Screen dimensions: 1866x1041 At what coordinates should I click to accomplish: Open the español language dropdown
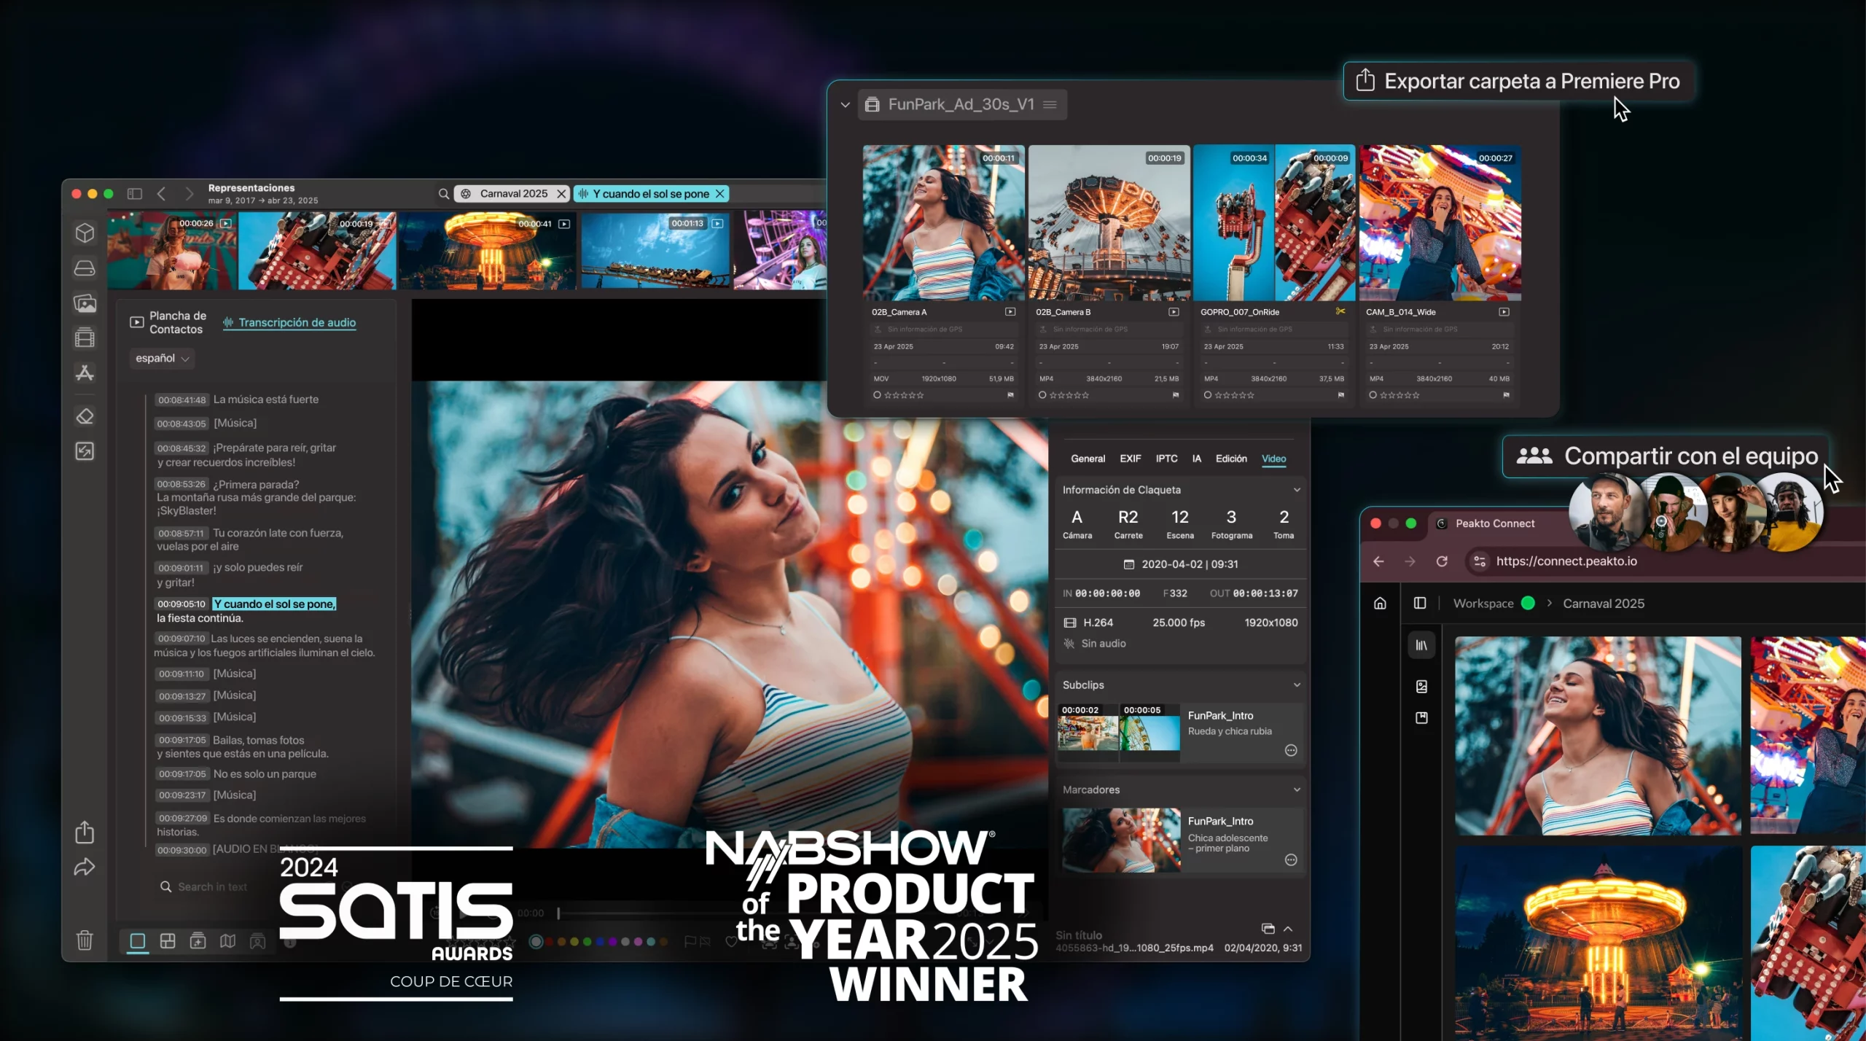162,358
